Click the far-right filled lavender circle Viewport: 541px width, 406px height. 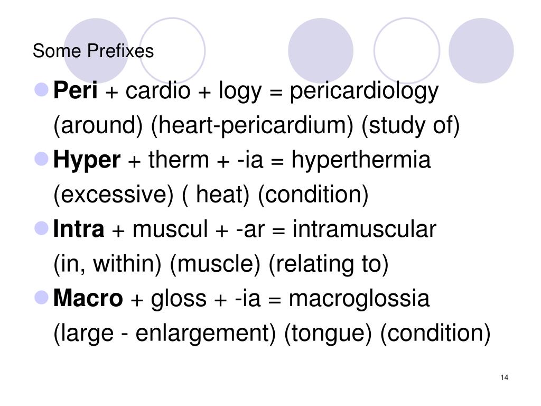click(481, 51)
